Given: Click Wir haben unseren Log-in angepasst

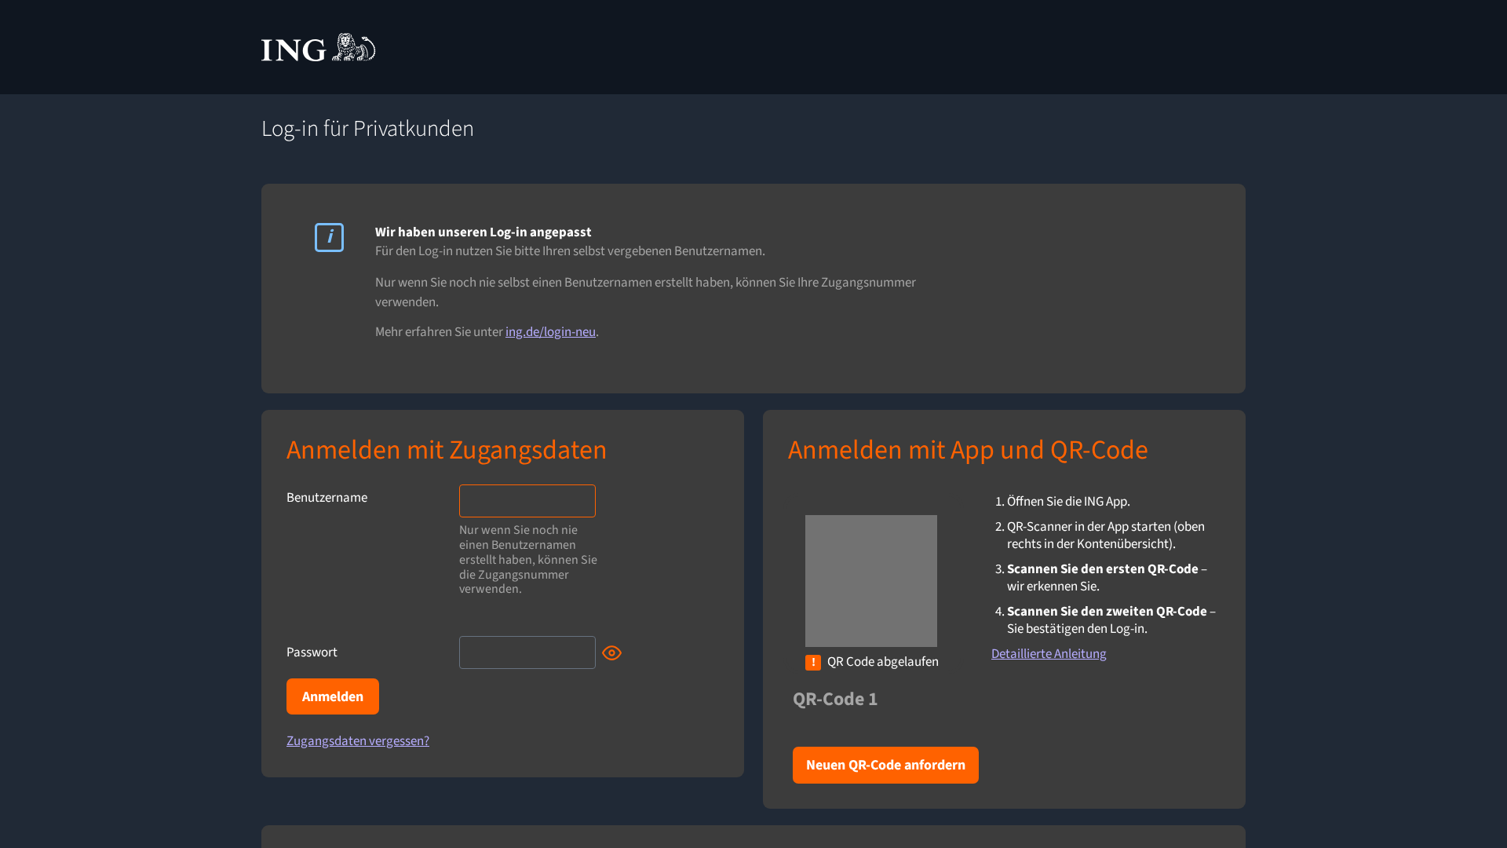Looking at the screenshot, I should (x=483, y=232).
